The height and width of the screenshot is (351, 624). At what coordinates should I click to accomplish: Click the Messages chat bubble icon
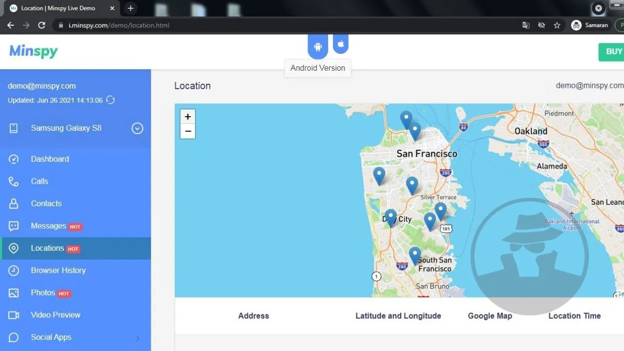point(14,226)
